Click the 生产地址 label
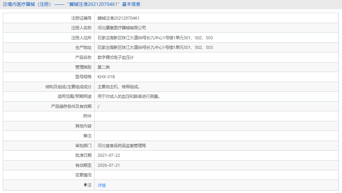The image size is (342, 193). [x=83, y=48]
